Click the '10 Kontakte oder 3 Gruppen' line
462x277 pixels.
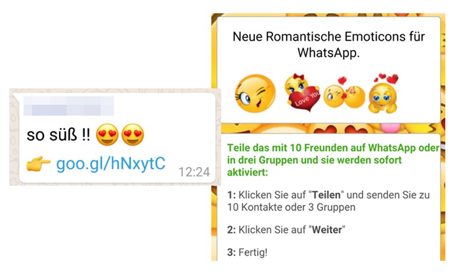click(291, 207)
